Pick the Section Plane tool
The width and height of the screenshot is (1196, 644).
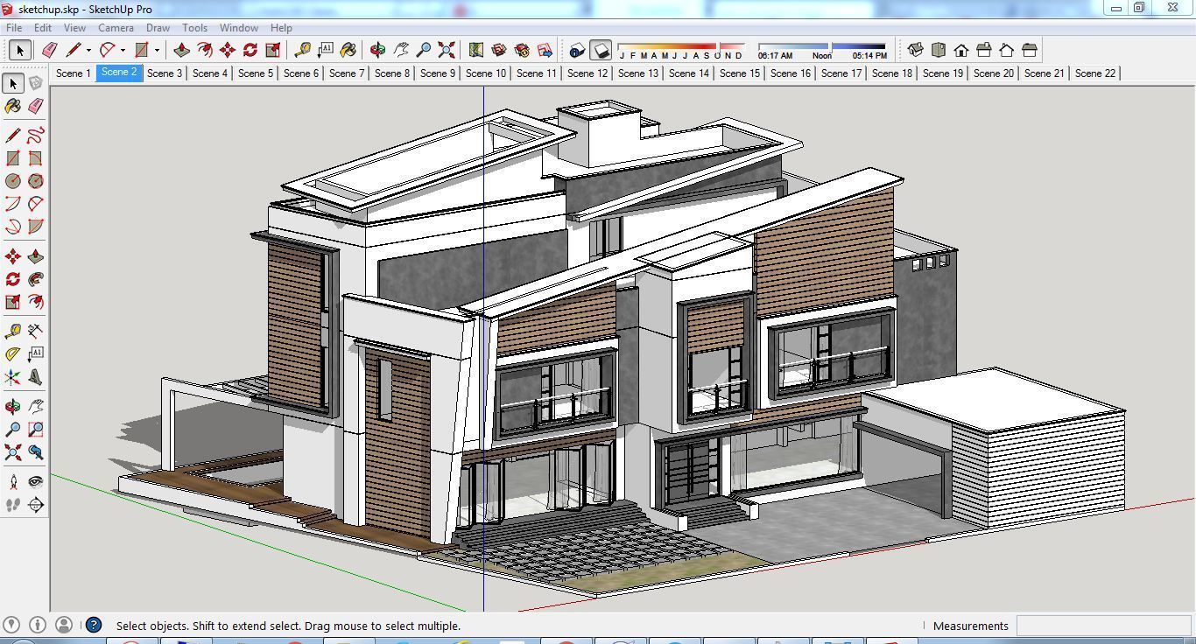35,505
